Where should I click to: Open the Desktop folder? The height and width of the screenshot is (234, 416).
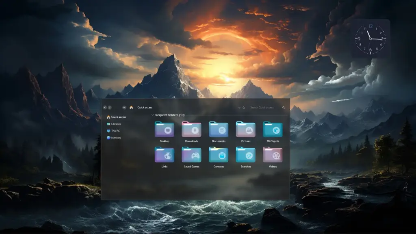tap(164, 130)
